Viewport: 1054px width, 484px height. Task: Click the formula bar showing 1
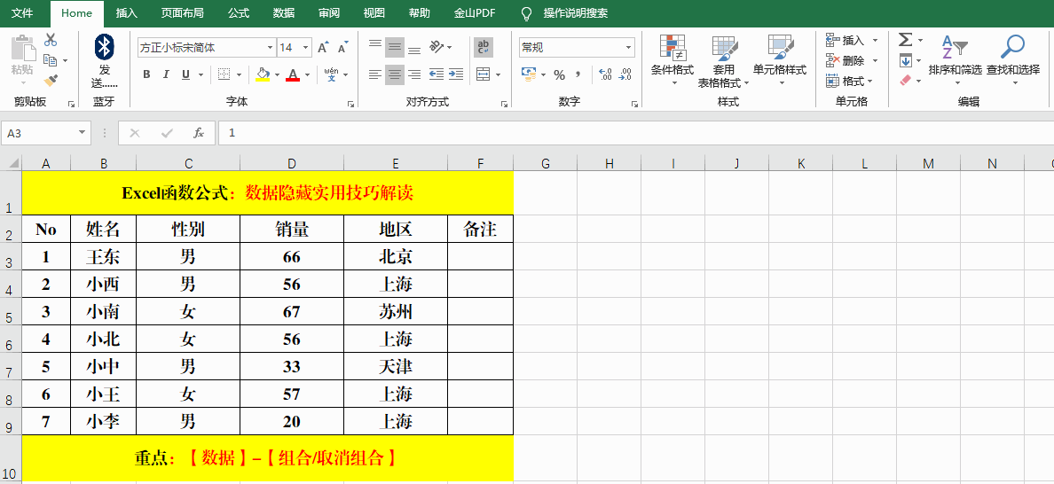click(636, 133)
